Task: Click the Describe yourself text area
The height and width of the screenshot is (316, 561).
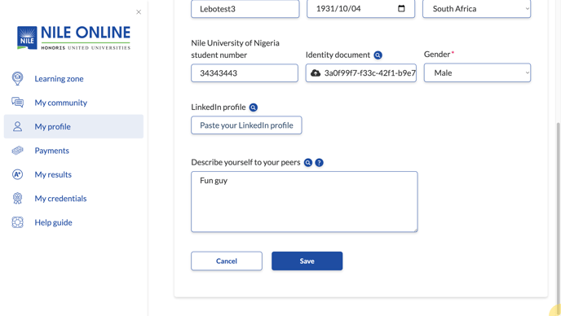Action: [x=304, y=202]
